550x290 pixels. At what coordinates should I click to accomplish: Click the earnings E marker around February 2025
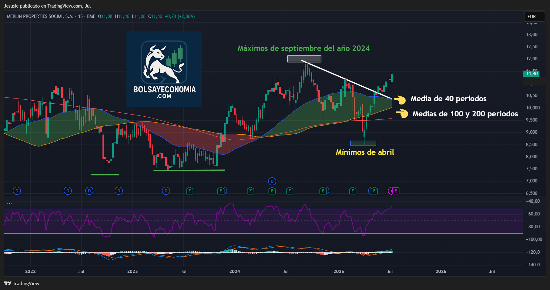click(353, 191)
